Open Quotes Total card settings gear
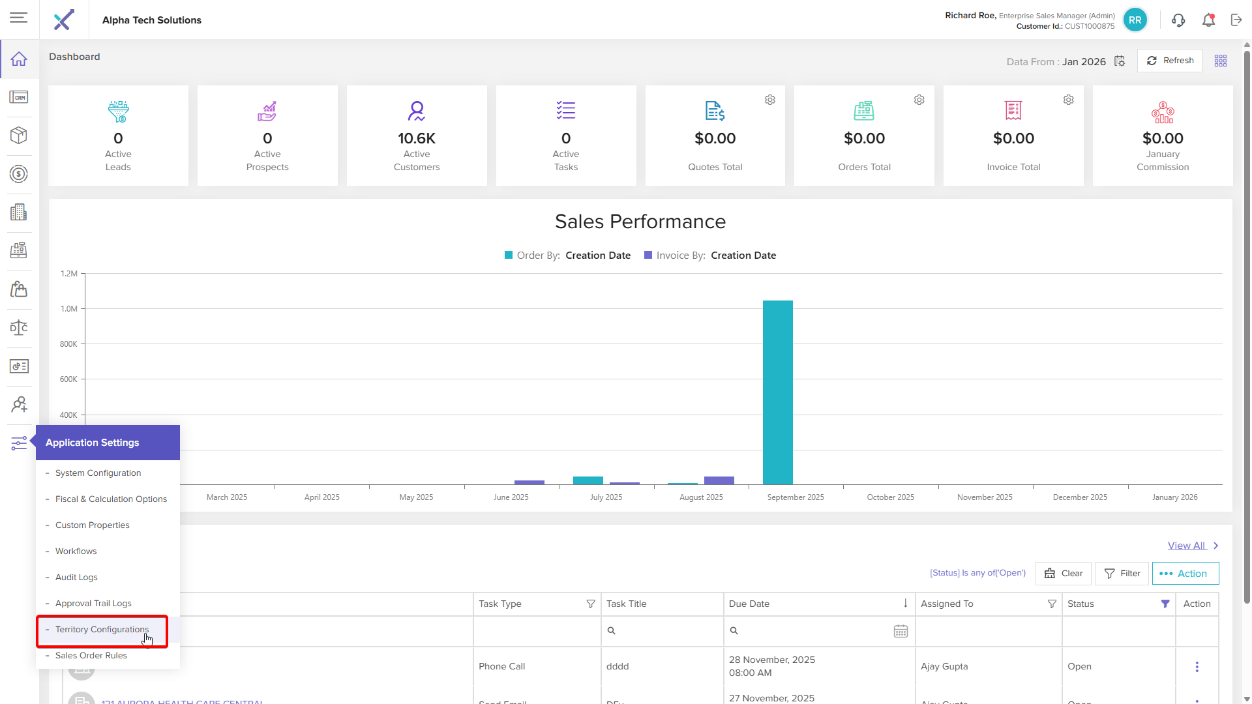Screen dimensions: 1252x704 pyautogui.click(x=770, y=100)
